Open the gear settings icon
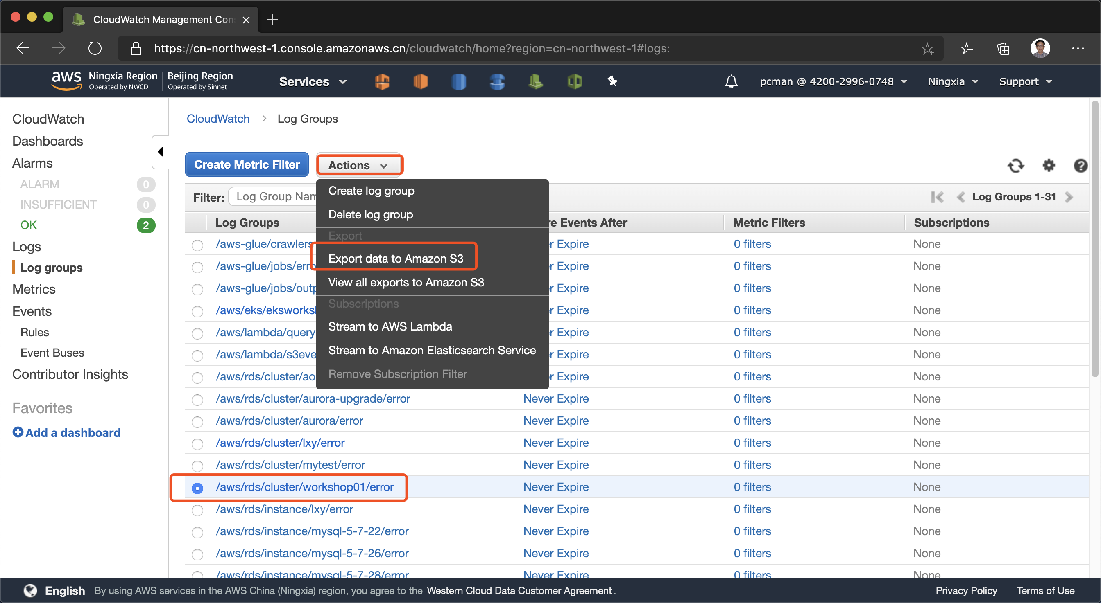1101x603 pixels. 1049,166
